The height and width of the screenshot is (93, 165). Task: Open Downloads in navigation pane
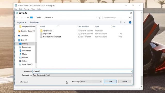pos(26,51)
